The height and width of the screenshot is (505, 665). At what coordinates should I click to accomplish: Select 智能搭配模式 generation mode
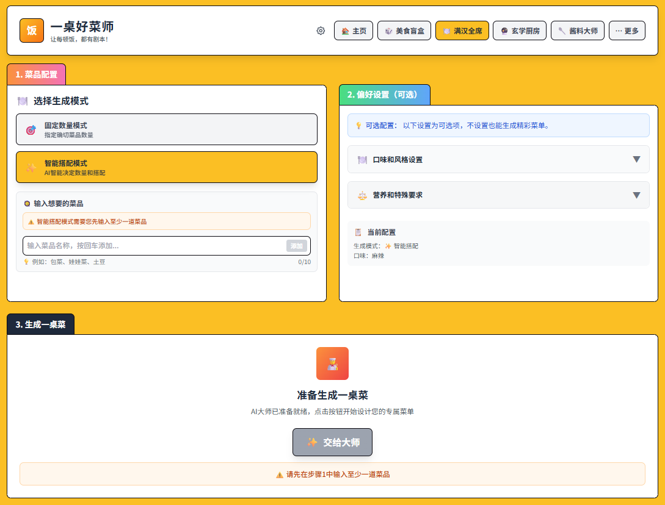[166, 167]
